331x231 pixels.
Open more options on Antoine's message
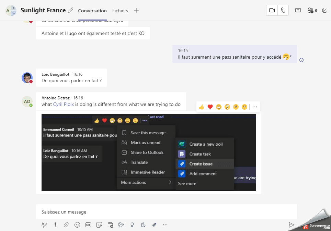pyautogui.click(x=255, y=107)
